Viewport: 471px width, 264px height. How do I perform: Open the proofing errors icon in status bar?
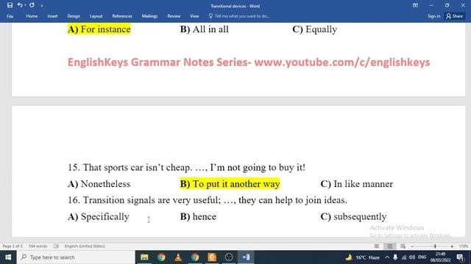pyautogui.click(x=56, y=246)
